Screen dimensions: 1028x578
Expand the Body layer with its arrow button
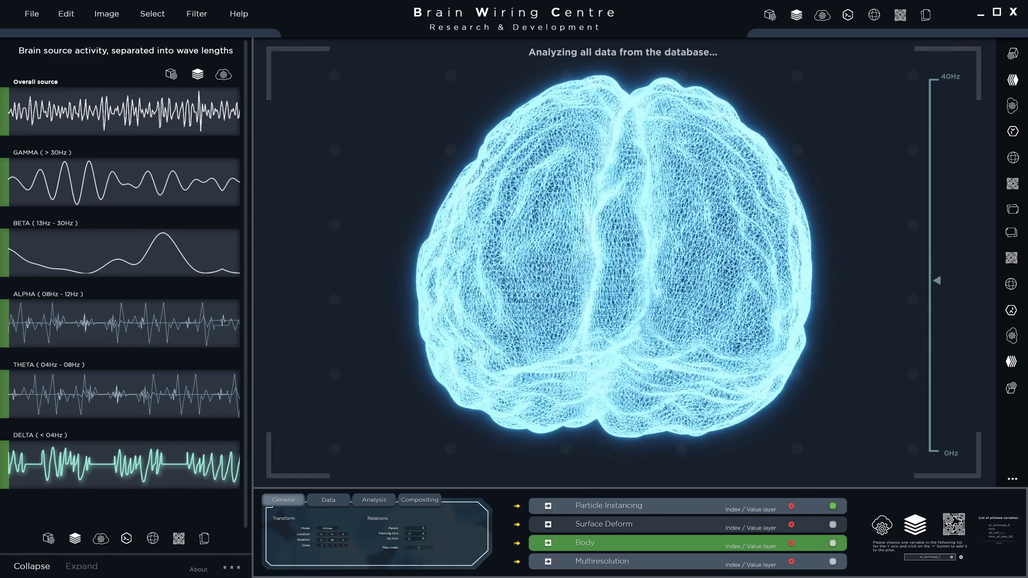pos(548,543)
